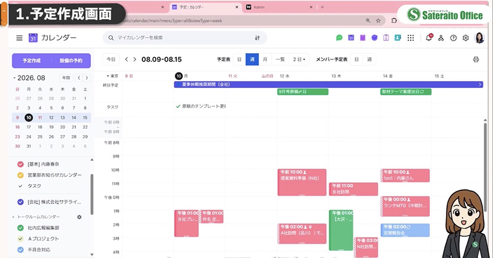
Task: Toggle タスク calendar checkmark
Action: 20,186
